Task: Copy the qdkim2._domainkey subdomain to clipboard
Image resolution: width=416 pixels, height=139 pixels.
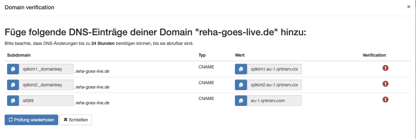Action: point(13,85)
